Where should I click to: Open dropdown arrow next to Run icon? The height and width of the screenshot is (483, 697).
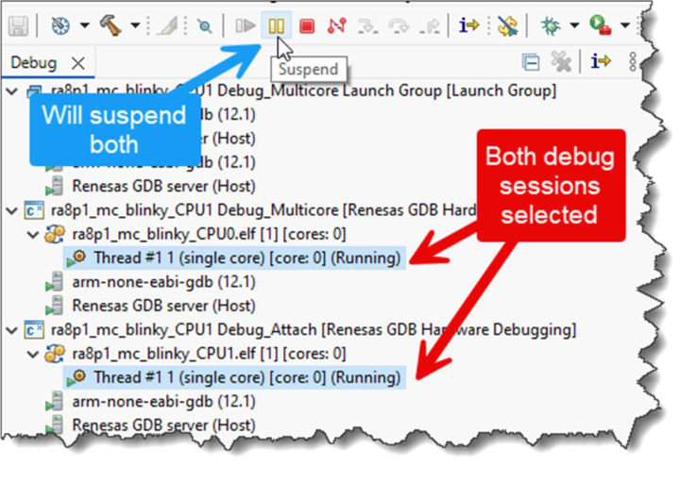pos(625,25)
